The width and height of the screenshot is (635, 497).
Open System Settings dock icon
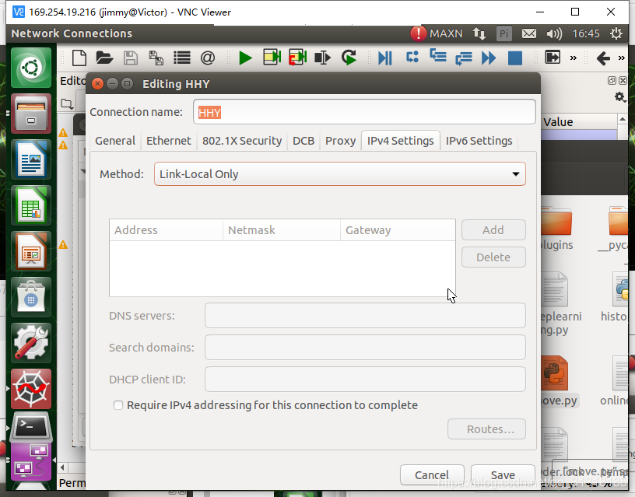[31, 343]
